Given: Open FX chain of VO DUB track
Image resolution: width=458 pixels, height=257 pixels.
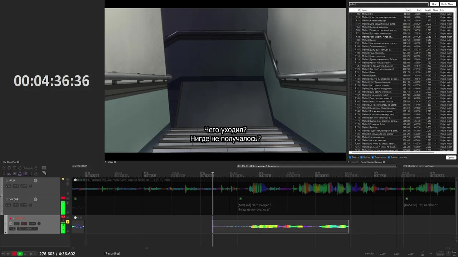Looking at the screenshot, I should [x=16, y=205].
